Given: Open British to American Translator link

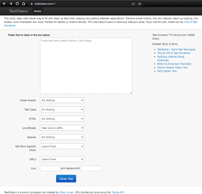Looking at the screenshot, I should 174,64.
